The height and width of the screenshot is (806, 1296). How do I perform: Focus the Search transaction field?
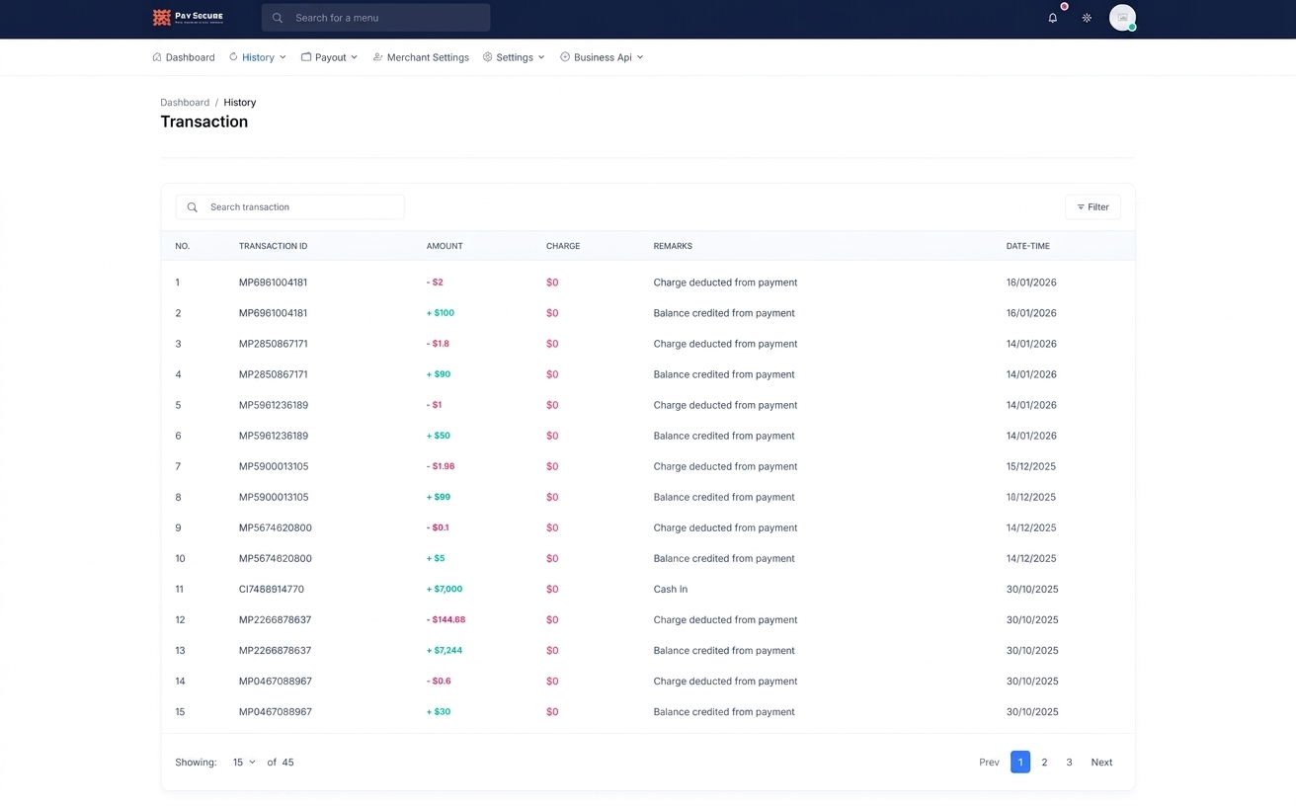coord(289,207)
